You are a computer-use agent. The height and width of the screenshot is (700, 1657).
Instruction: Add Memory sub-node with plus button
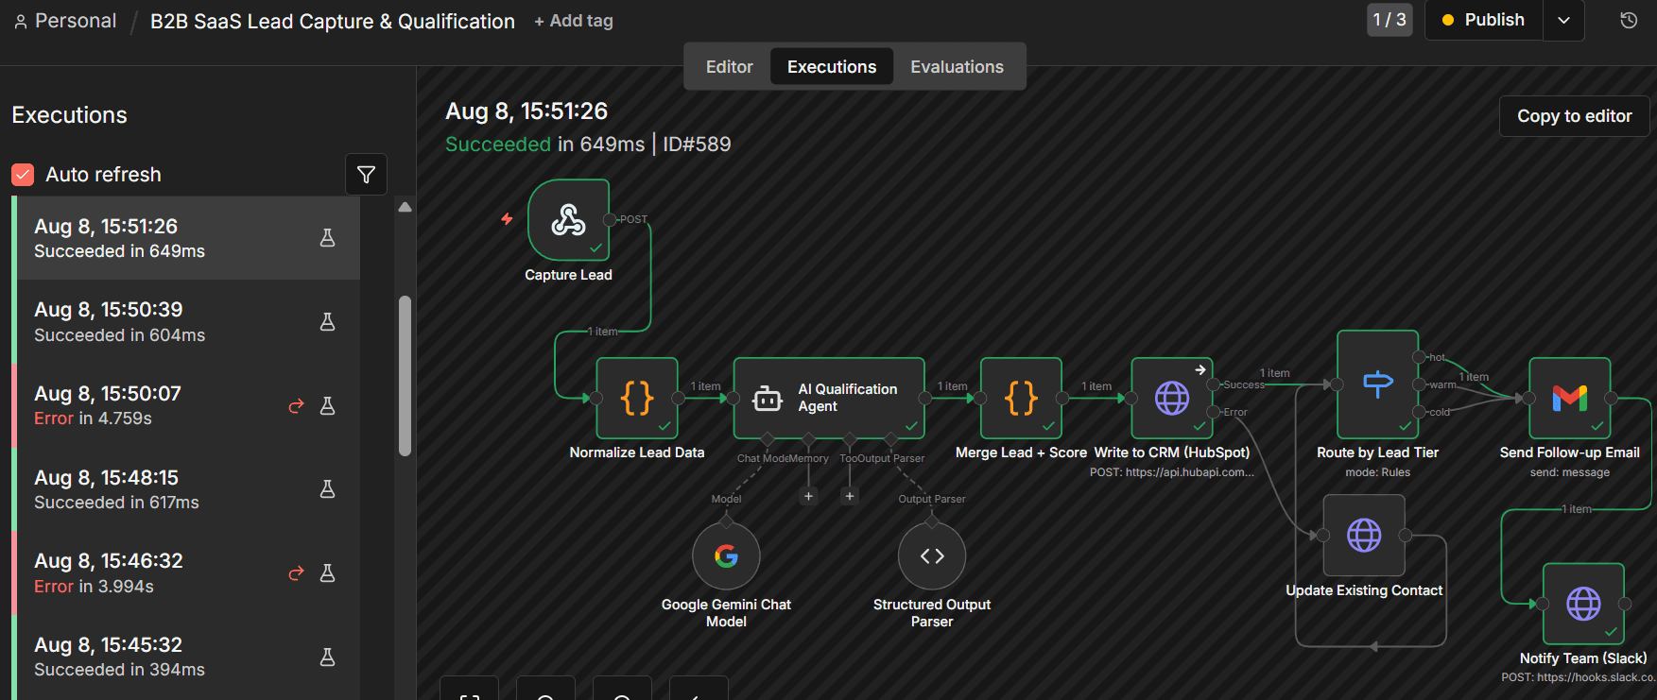pos(808,496)
